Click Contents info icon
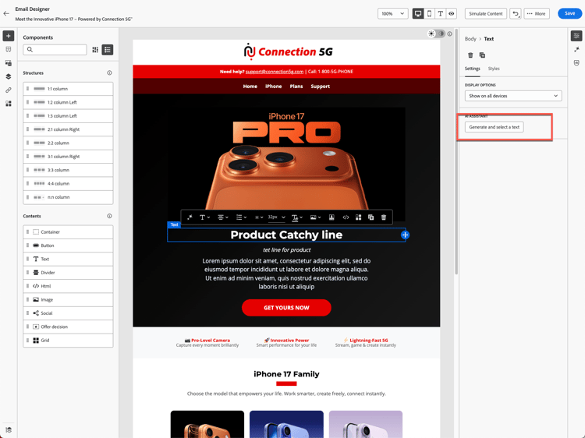The width and height of the screenshot is (585, 438). tap(109, 216)
